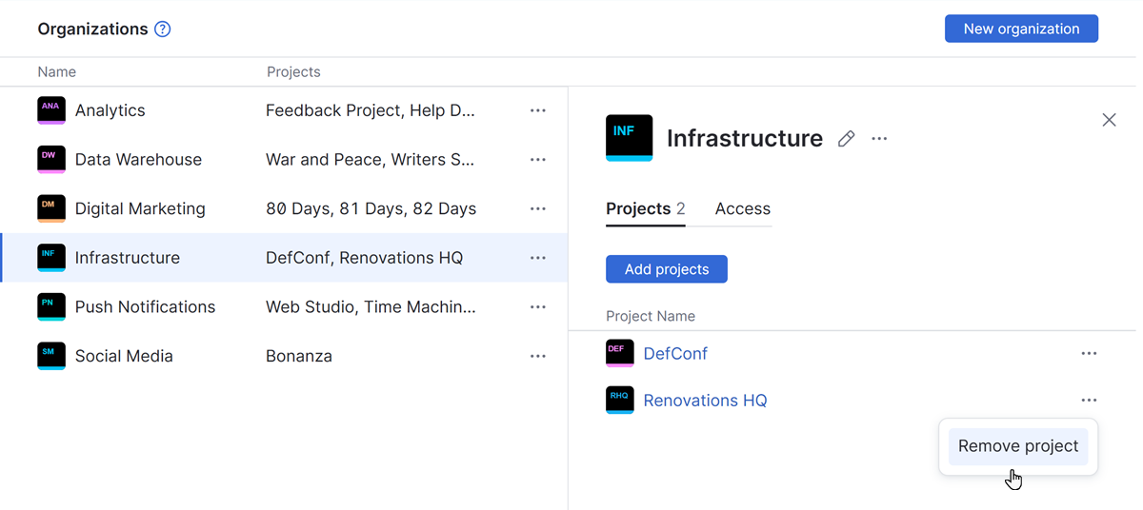Click the DefConf project DEF icon
This screenshot has height=510, width=1143.
(620, 353)
